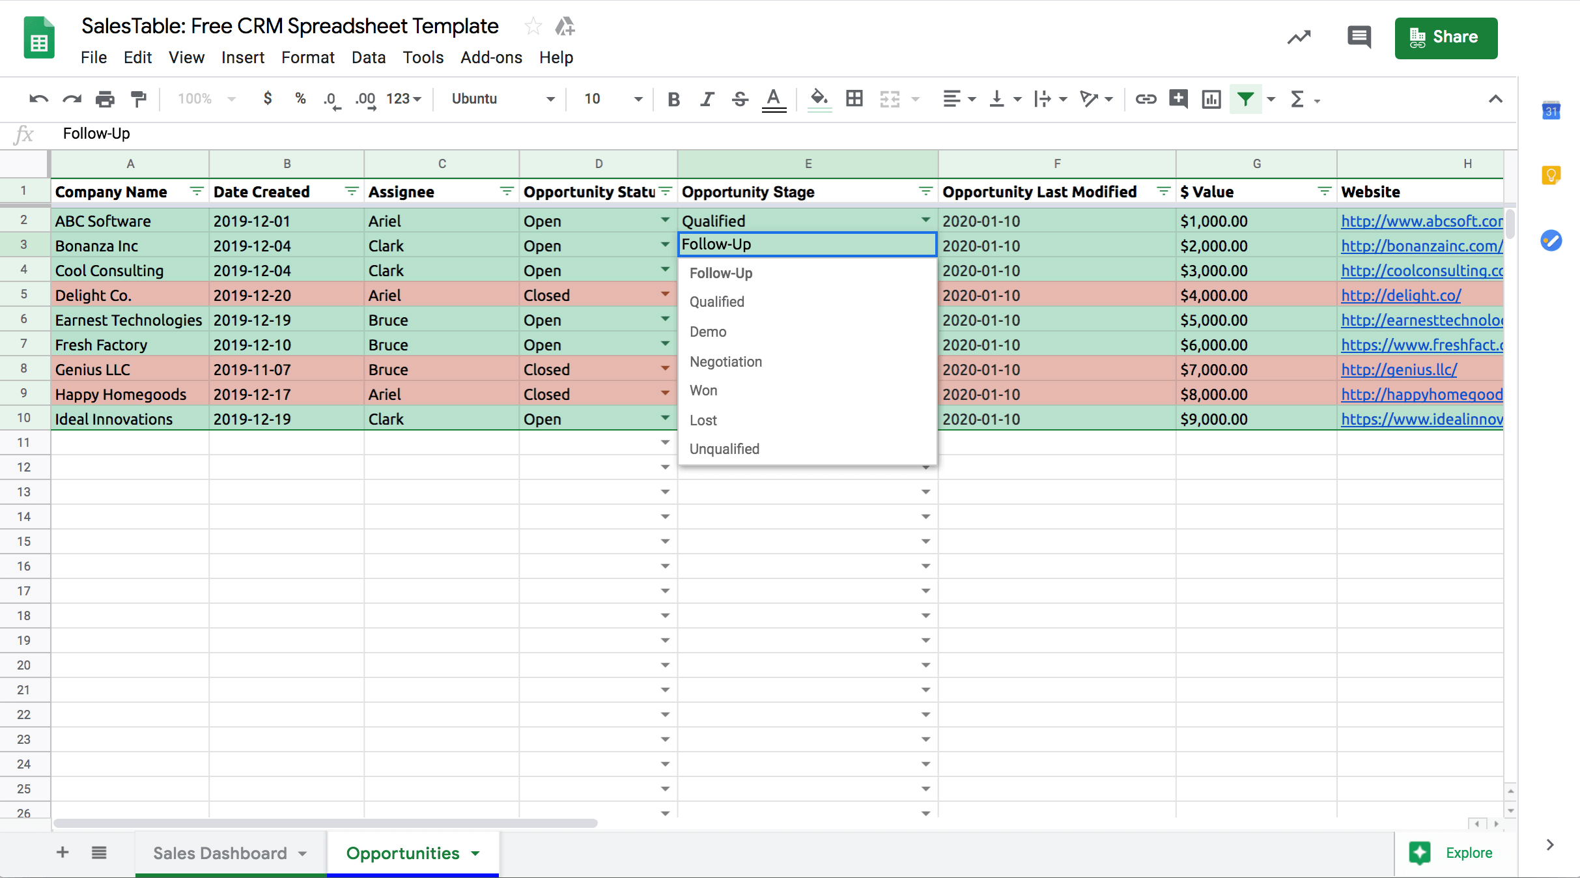This screenshot has width=1580, height=878.
Task: Open the functions menu
Action: click(1299, 99)
